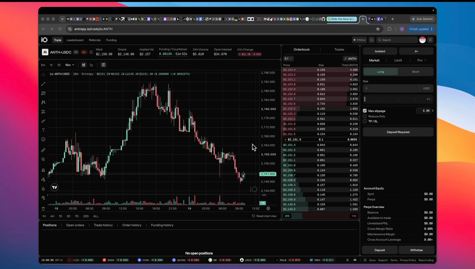Open the Isolated margin mode selector
The image size is (475, 269).
[x=380, y=51]
